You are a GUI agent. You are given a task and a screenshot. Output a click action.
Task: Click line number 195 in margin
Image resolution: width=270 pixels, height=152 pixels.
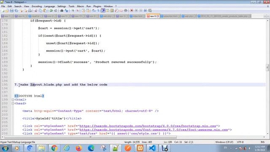click(x=5, y=84)
